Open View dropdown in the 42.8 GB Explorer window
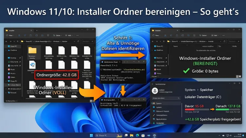Viewport: 246px width, 138px height. [x=69, y=35]
